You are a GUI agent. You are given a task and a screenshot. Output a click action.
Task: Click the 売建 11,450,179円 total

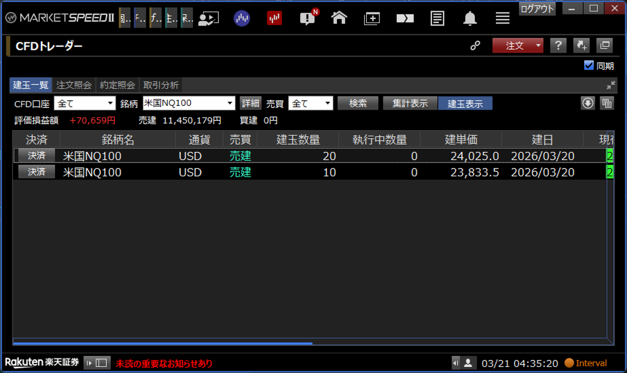180,121
